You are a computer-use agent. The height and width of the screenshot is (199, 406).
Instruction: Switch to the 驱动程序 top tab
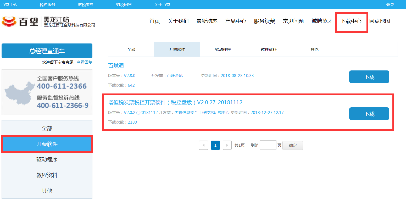coord(223,49)
